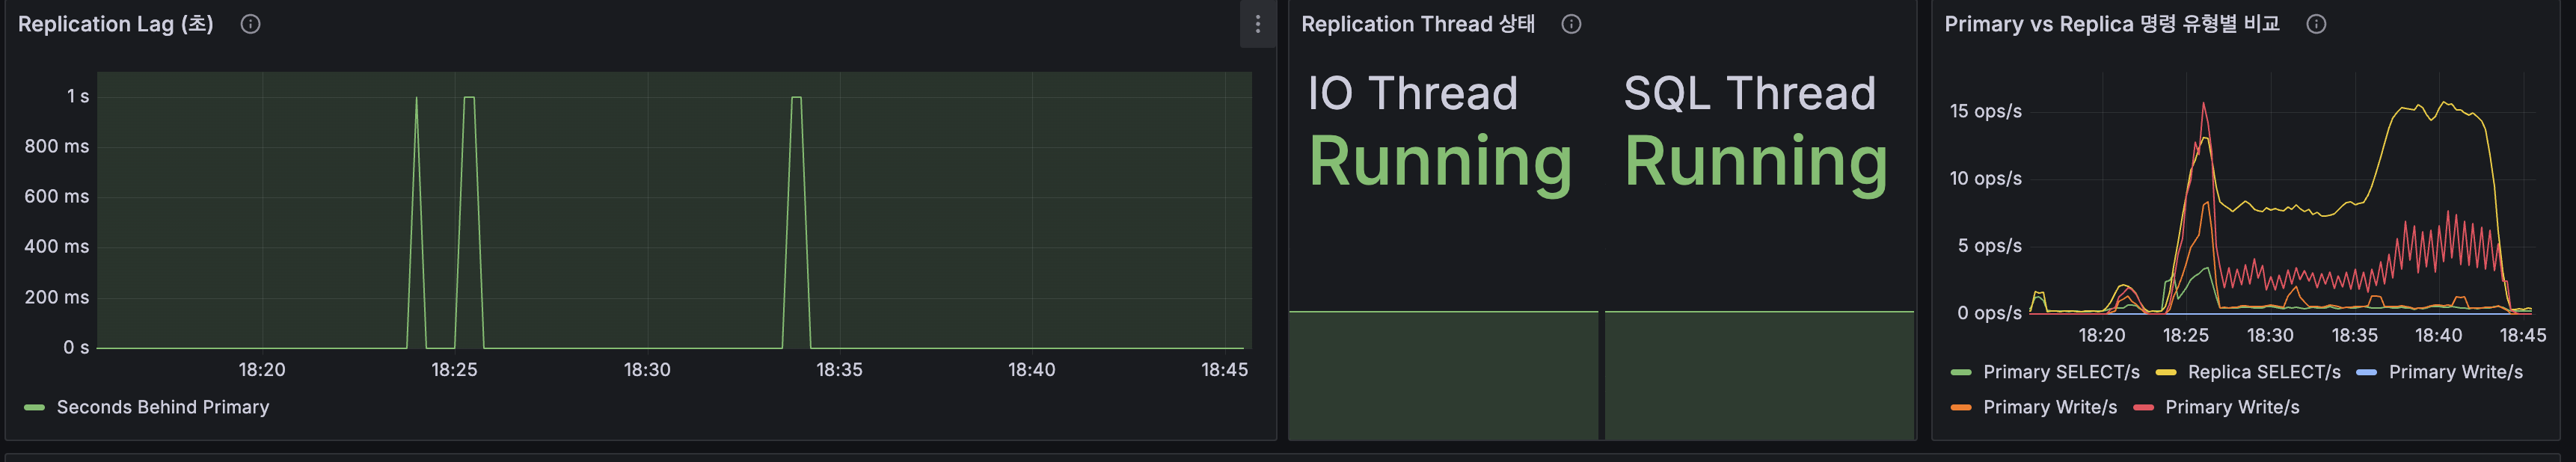Click blue color swatch for Primary Write/s
The height and width of the screenshot is (462, 2576).
coord(2366,373)
